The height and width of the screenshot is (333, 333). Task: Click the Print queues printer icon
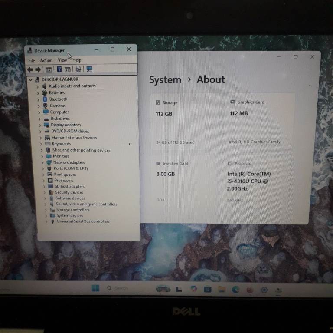50,175
